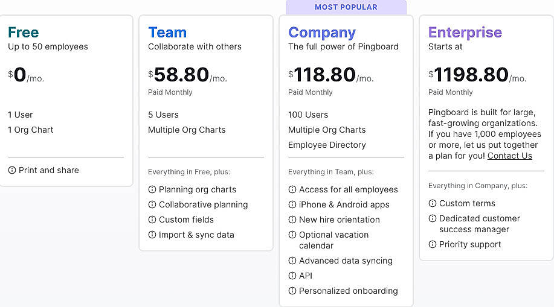
Task: Click 'Paid Monthly' under Enterprise price
Action: tap(450, 92)
